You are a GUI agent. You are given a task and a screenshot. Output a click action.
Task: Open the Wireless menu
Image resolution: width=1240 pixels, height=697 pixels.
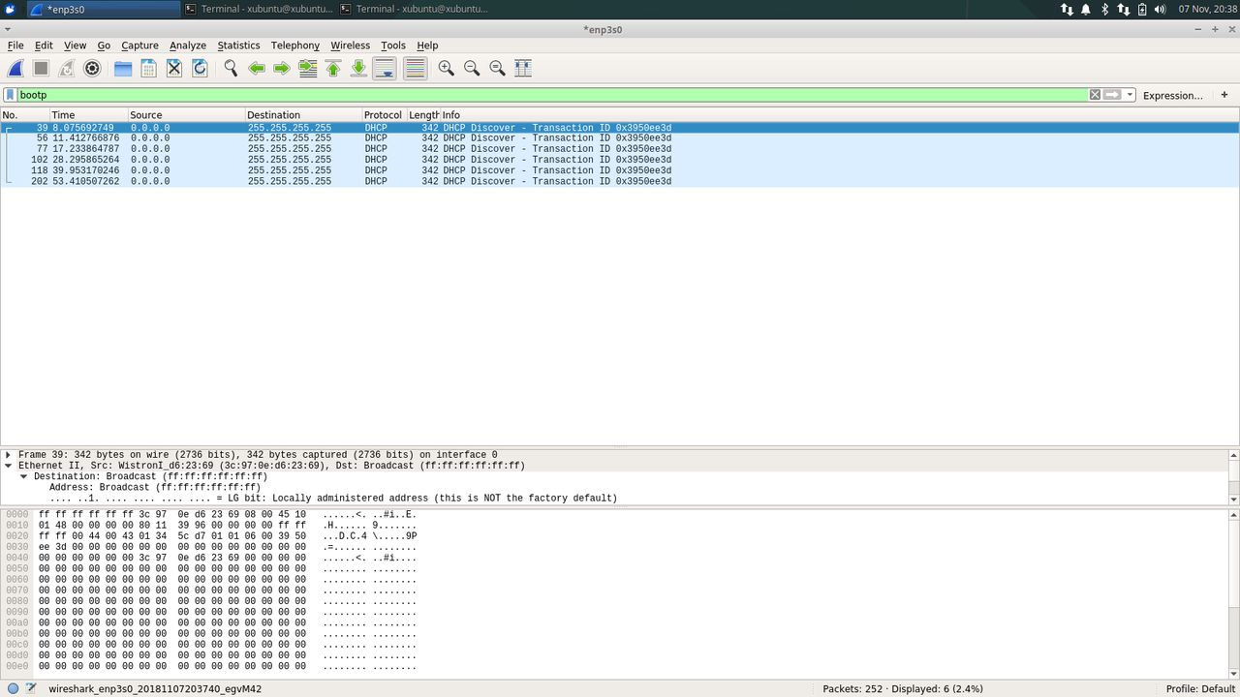350,45
